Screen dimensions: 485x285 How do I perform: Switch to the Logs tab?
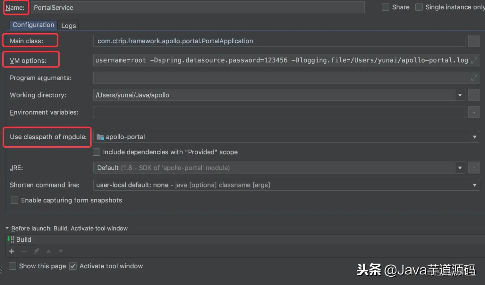tap(68, 25)
